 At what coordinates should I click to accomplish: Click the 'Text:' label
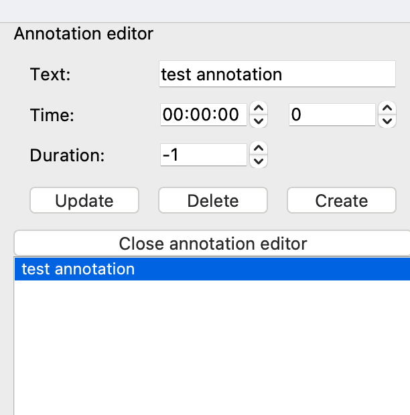(x=50, y=74)
